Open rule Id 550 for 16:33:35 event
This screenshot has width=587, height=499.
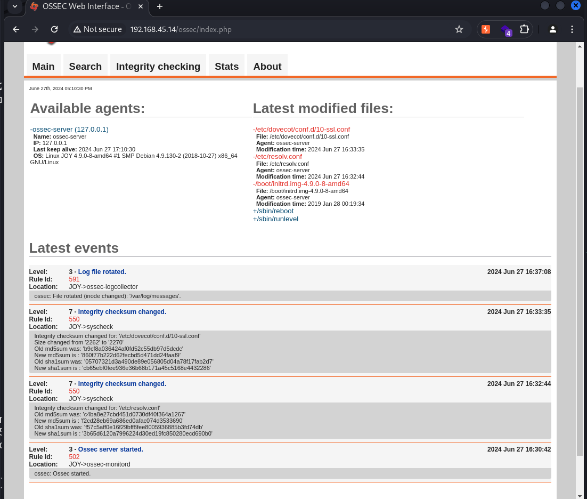pyautogui.click(x=74, y=319)
